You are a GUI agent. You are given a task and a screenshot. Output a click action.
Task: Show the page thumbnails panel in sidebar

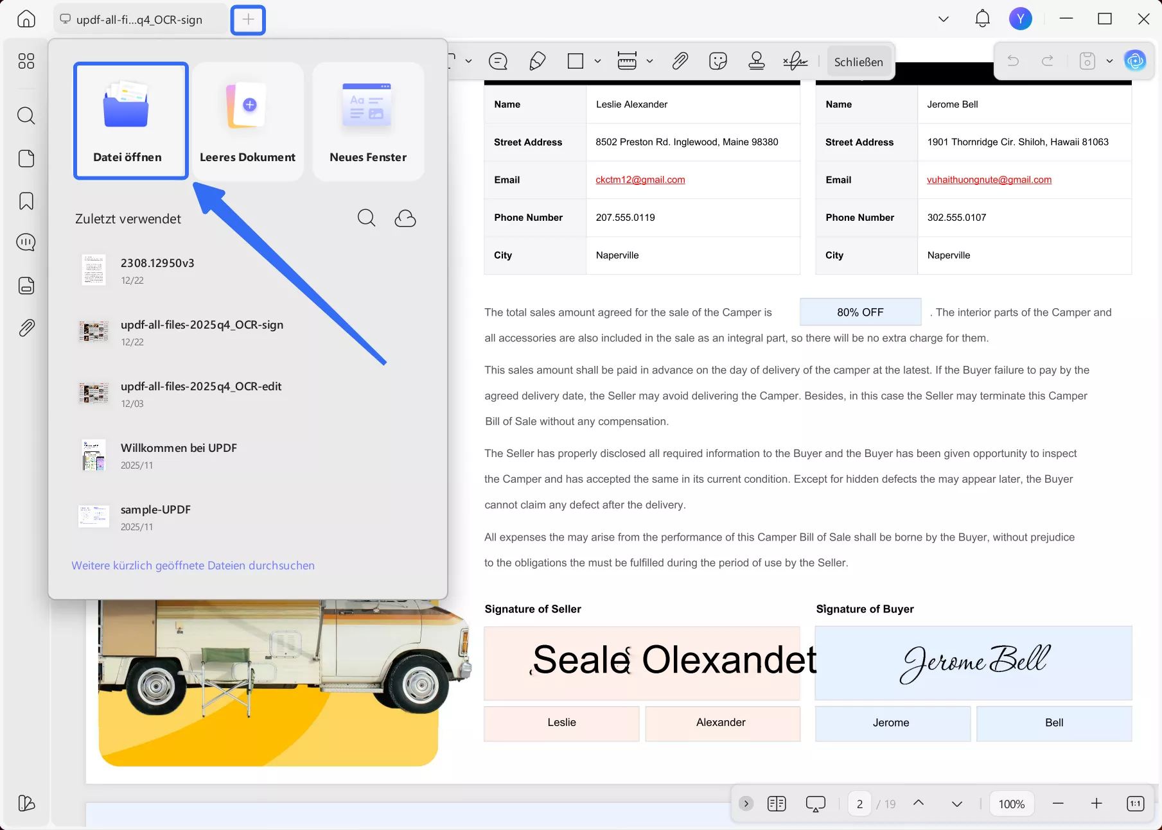(x=26, y=159)
